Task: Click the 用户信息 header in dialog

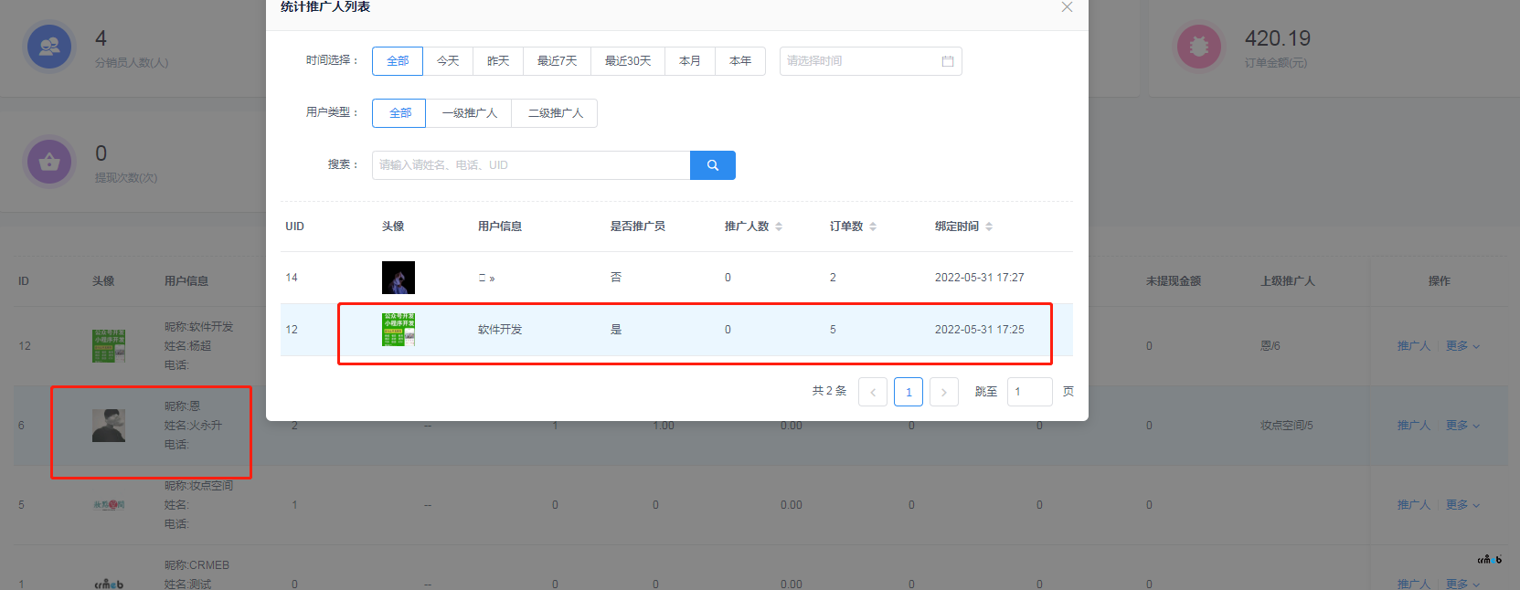Action: (x=500, y=227)
